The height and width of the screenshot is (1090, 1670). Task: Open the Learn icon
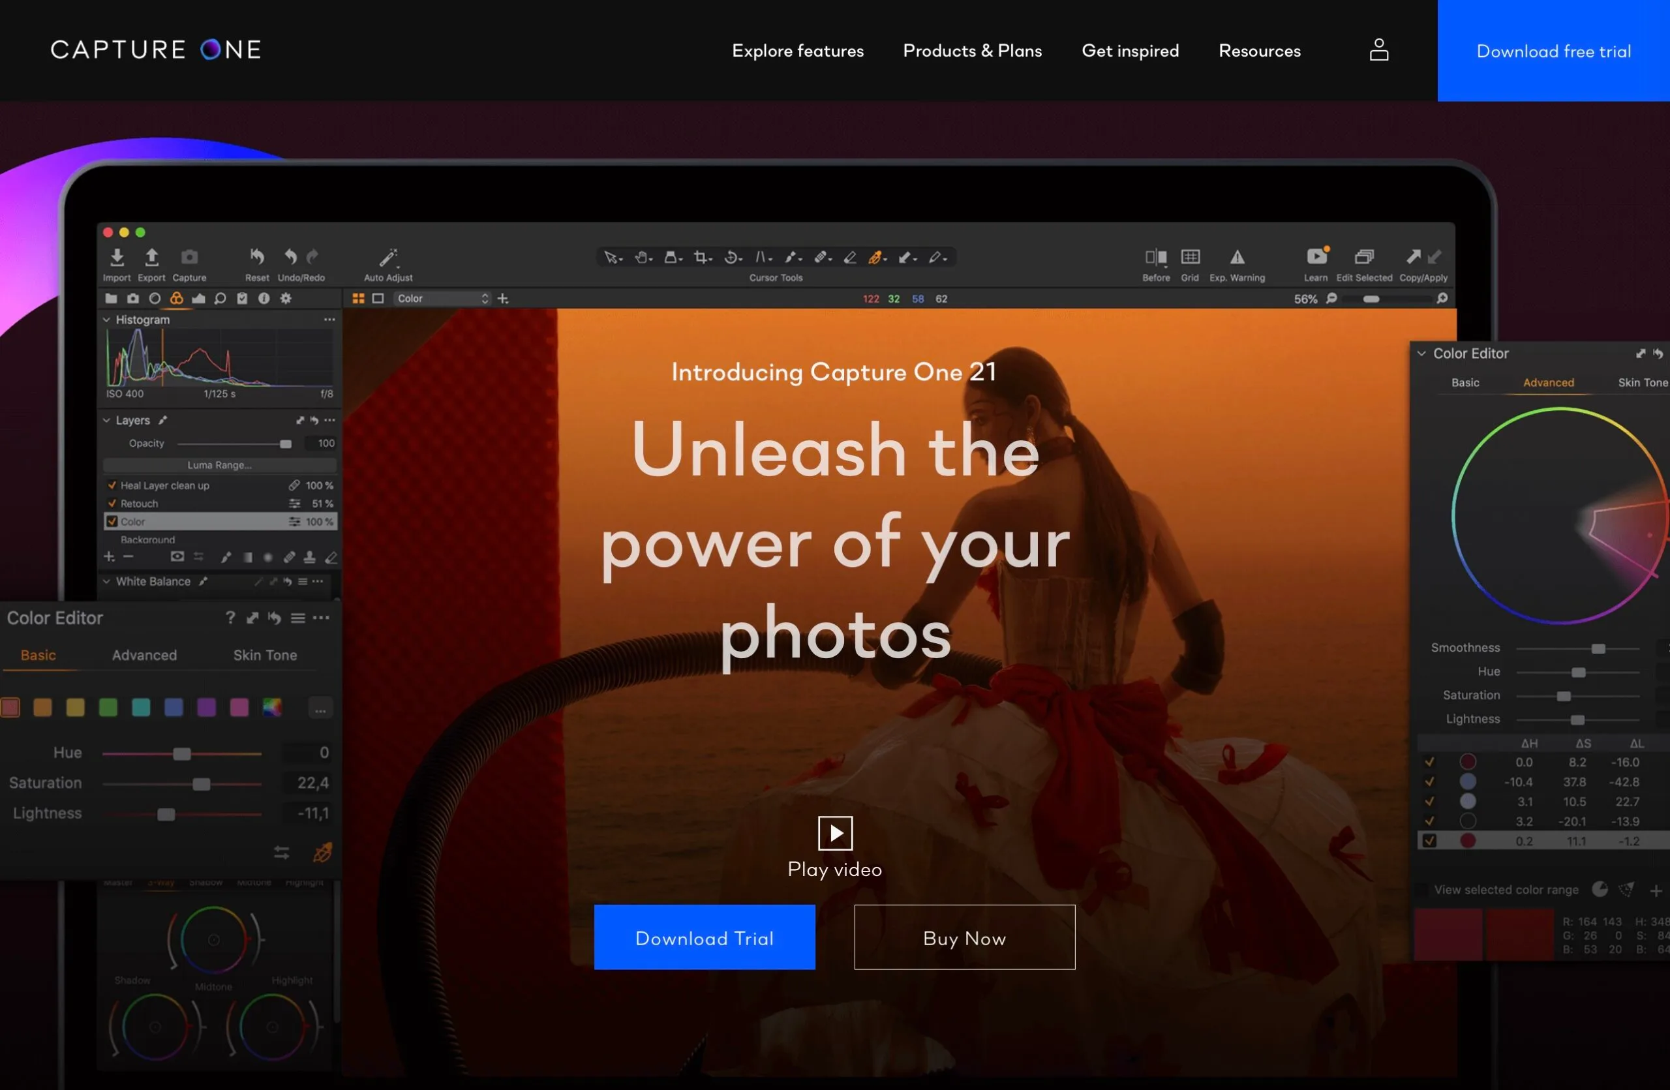1317,255
